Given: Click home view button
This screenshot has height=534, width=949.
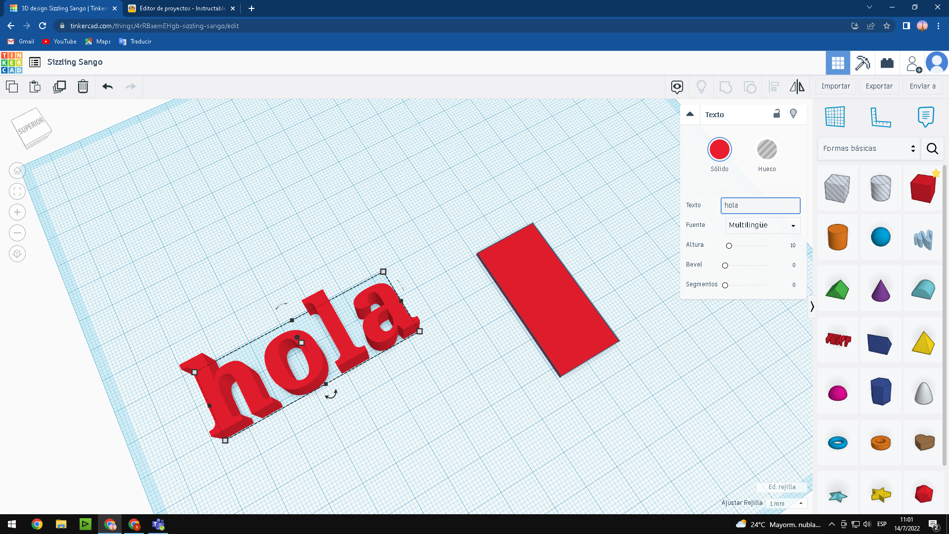Looking at the screenshot, I should pos(17,171).
